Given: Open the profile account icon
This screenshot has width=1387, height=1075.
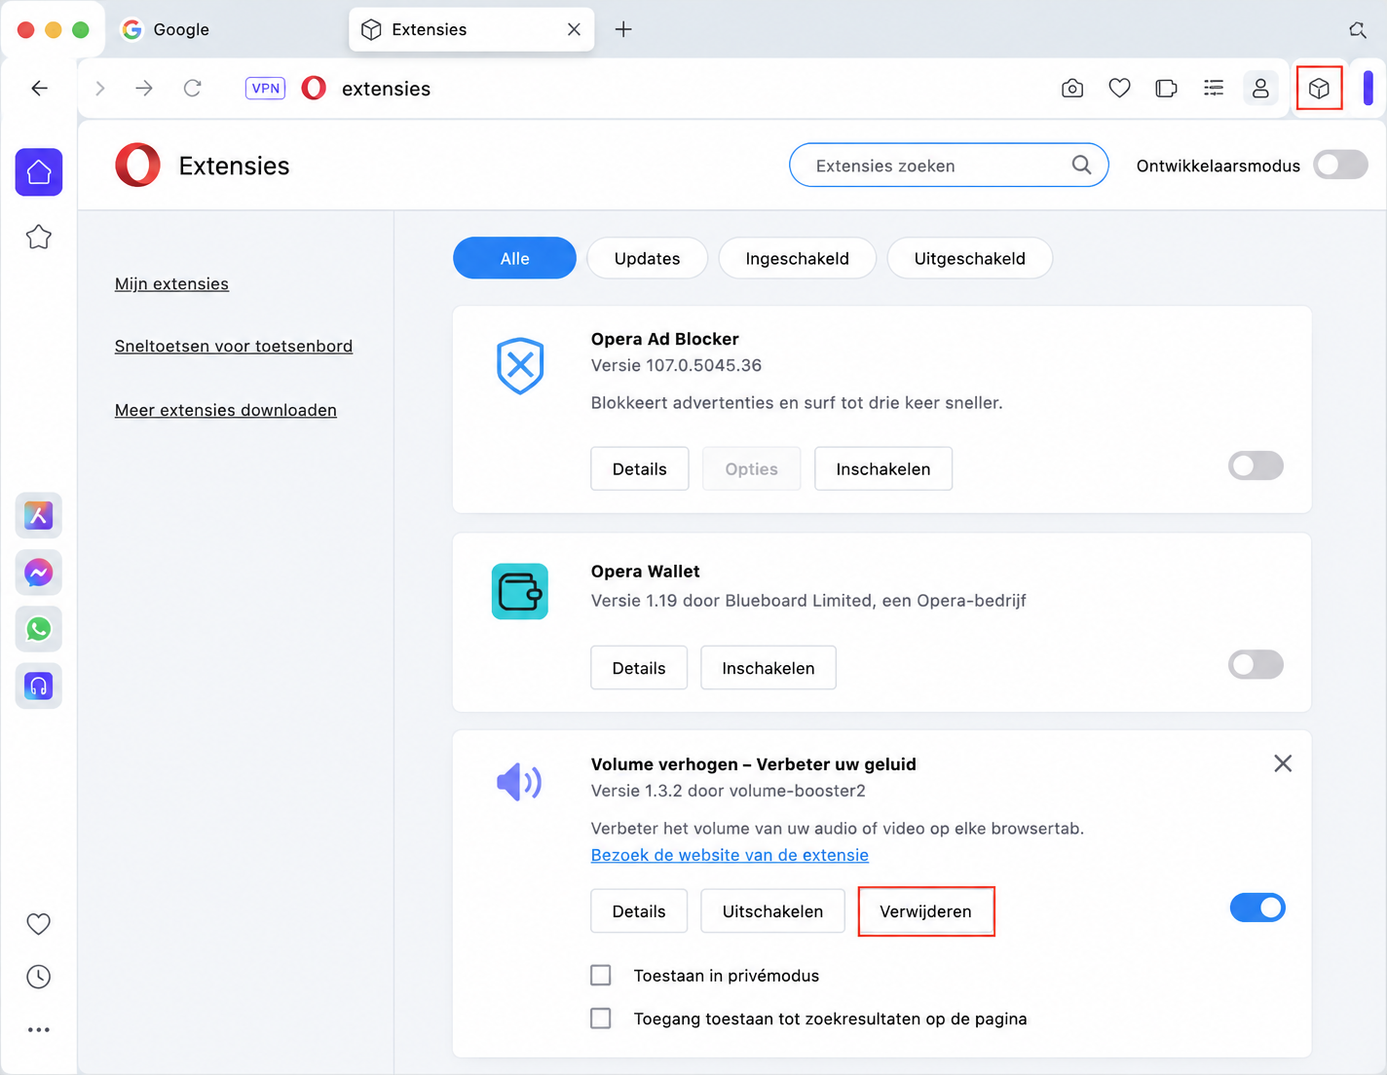Looking at the screenshot, I should pos(1260,89).
